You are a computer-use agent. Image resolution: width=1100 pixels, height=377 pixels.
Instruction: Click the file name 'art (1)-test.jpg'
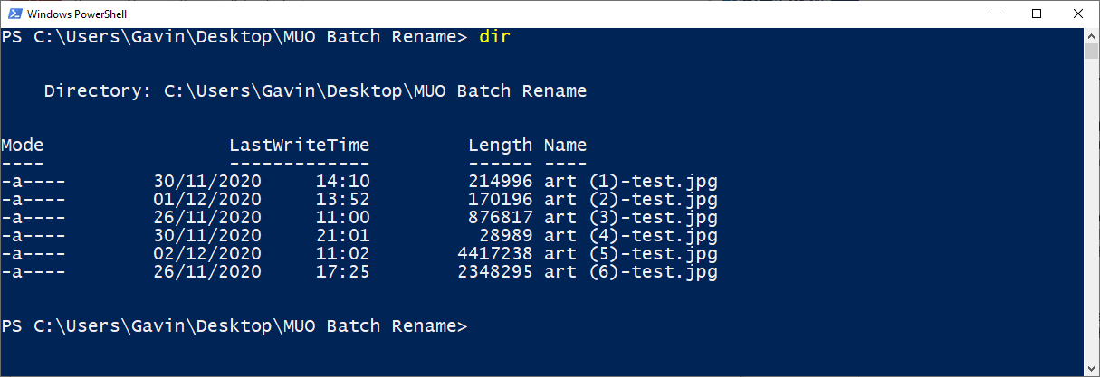(x=630, y=181)
